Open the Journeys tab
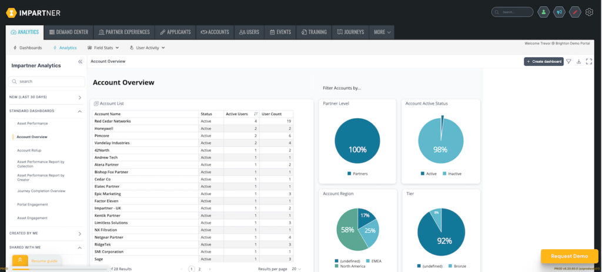This screenshot has width=602, height=272. 350,32
